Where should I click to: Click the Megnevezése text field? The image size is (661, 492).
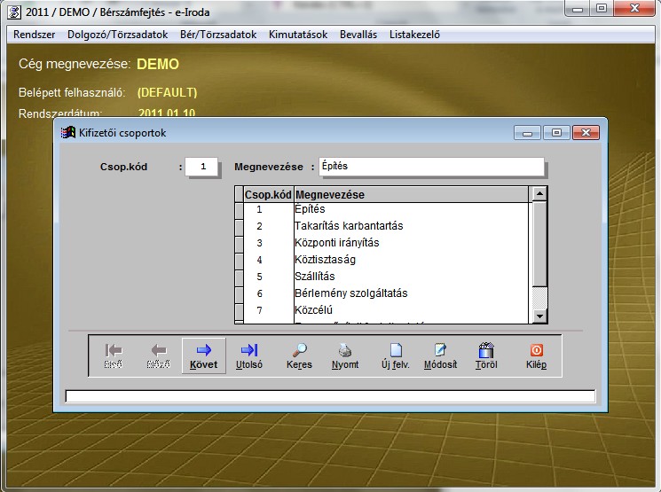click(425, 167)
